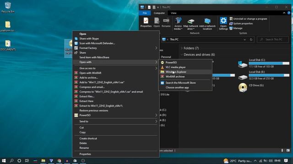This screenshot has height=164, width=293.
Task: Expand the Give access to submenu
Action: 116,68
